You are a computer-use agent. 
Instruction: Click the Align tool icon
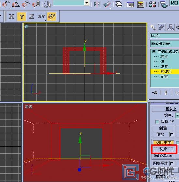click(x=107, y=5)
